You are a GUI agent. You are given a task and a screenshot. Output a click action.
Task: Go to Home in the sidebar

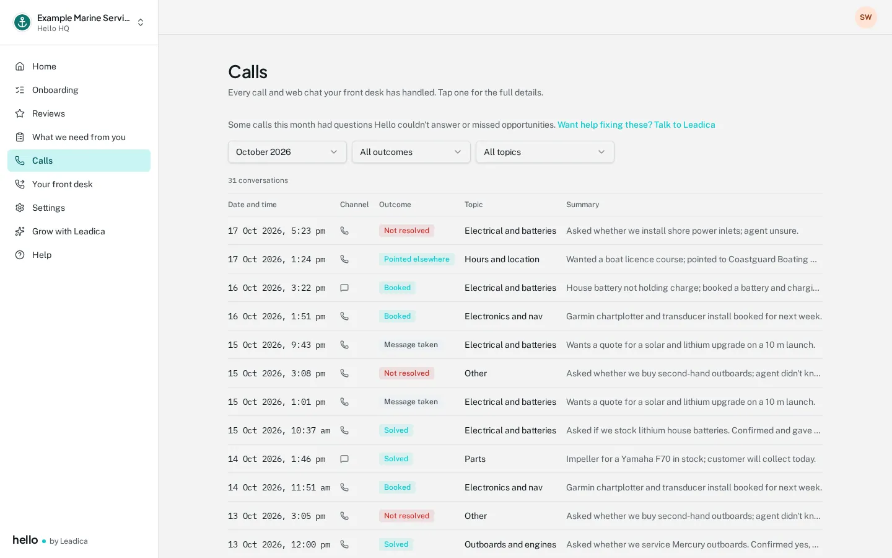[79, 66]
